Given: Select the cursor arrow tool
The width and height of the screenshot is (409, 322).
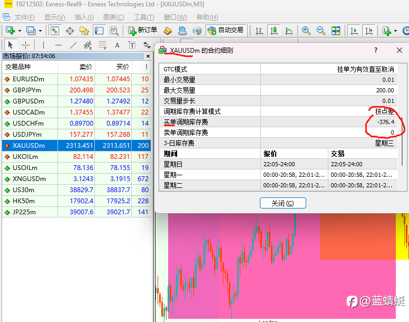Looking at the screenshot, I should click(x=11, y=45).
